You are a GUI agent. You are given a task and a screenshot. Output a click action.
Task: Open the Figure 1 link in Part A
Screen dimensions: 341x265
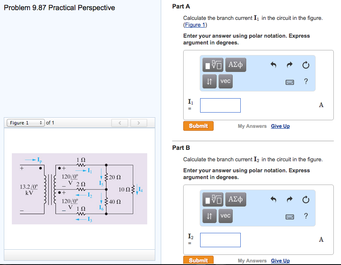point(195,25)
